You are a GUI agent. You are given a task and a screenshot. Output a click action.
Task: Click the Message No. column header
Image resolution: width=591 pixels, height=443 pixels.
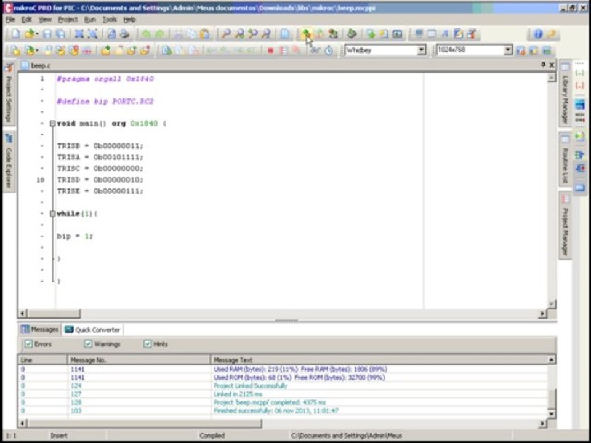point(139,360)
